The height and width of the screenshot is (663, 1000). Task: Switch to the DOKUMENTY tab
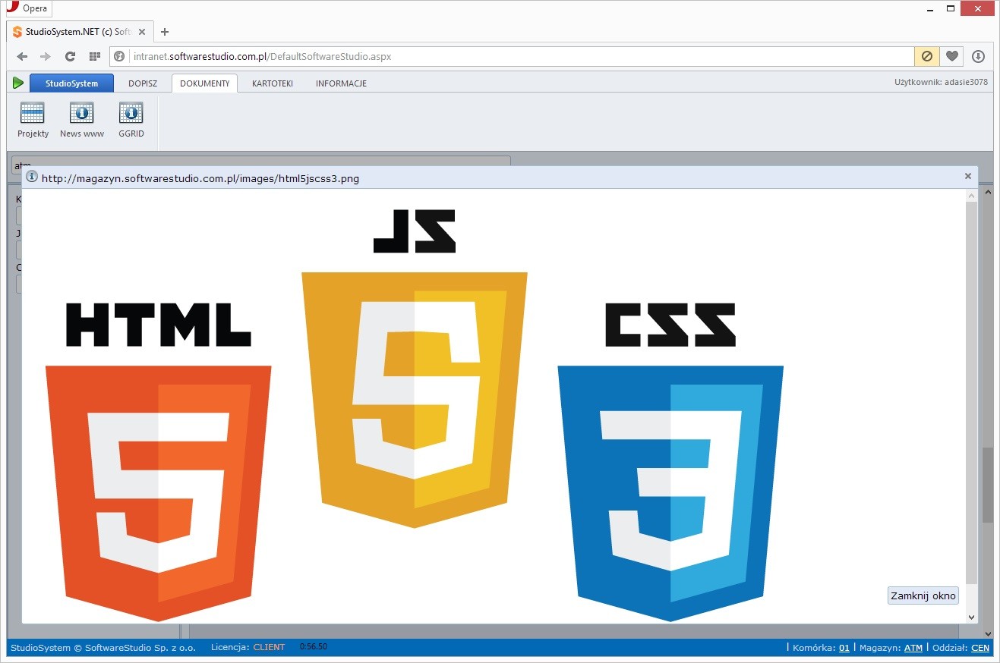[x=204, y=83]
